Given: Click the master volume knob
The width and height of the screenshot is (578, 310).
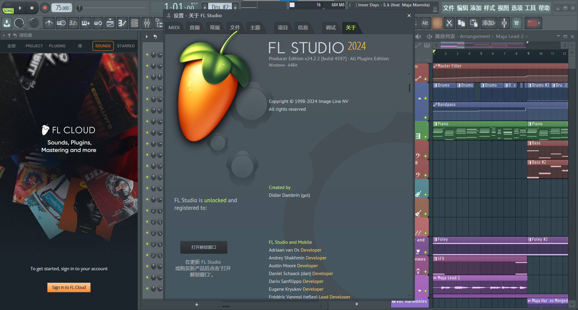Looking at the screenshot, I should pos(19,23).
